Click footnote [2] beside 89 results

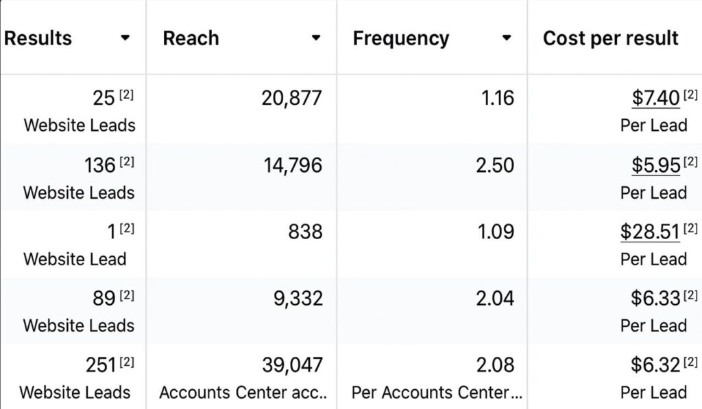tap(128, 295)
